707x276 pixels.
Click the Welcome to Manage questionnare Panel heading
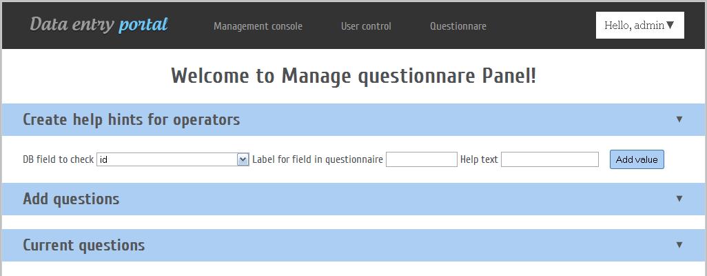point(353,76)
